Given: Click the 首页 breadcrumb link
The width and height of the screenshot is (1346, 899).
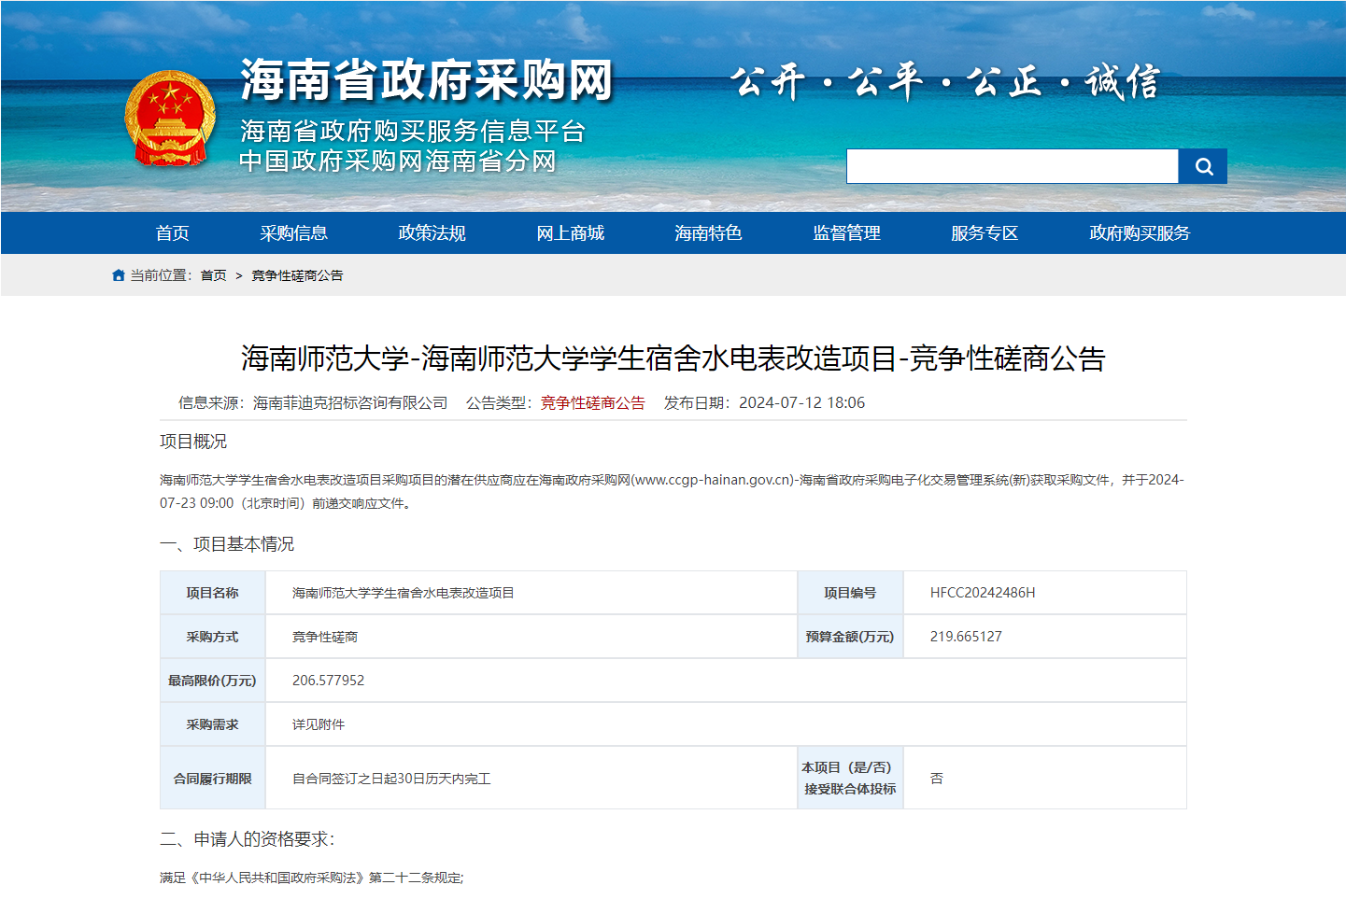Looking at the screenshot, I should coord(213,275).
